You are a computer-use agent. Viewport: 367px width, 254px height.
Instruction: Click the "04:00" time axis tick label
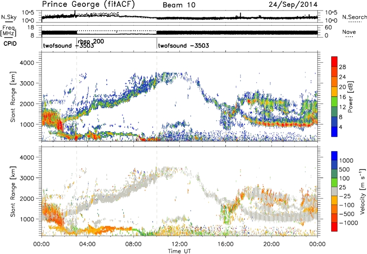click(87, 244)
